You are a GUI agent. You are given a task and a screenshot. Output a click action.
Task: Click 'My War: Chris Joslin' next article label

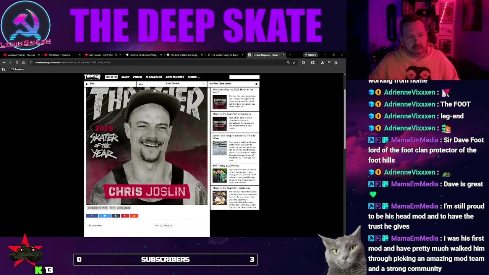click(220, 84)
